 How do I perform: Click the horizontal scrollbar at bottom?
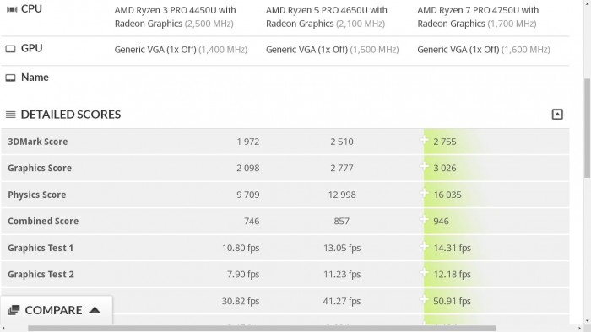262,329
